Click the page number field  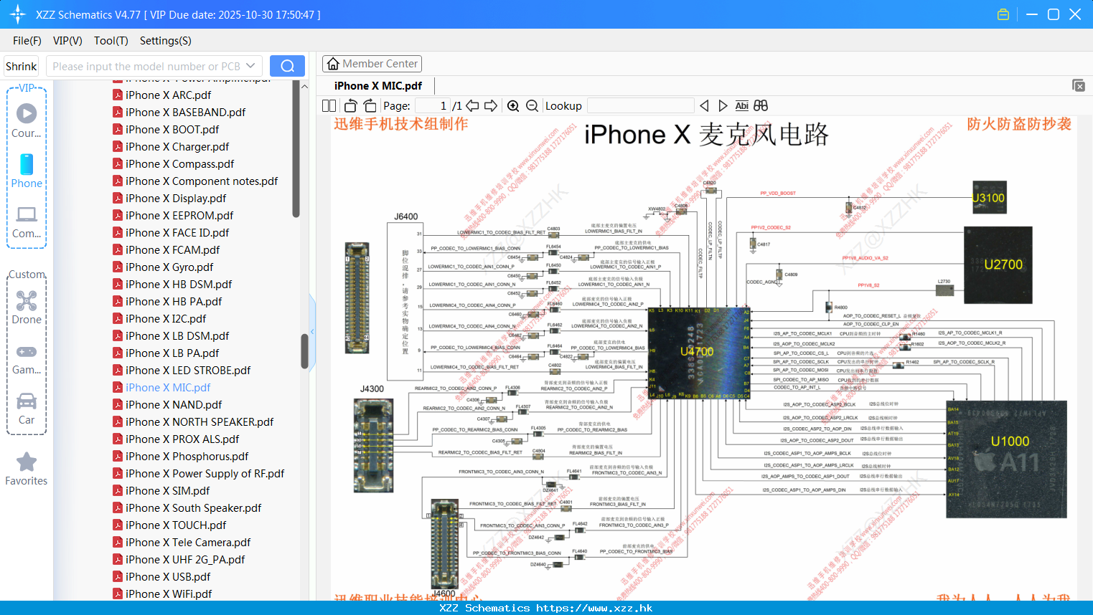tap(432, 105)
